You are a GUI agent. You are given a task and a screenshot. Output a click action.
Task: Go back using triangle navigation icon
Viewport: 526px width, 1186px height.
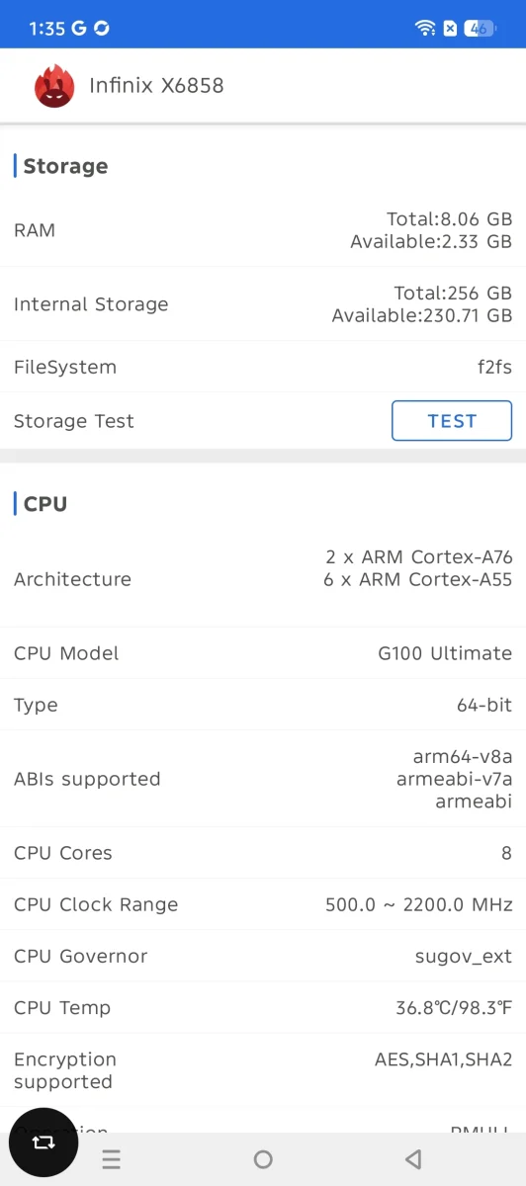[x=414, y=1159]
